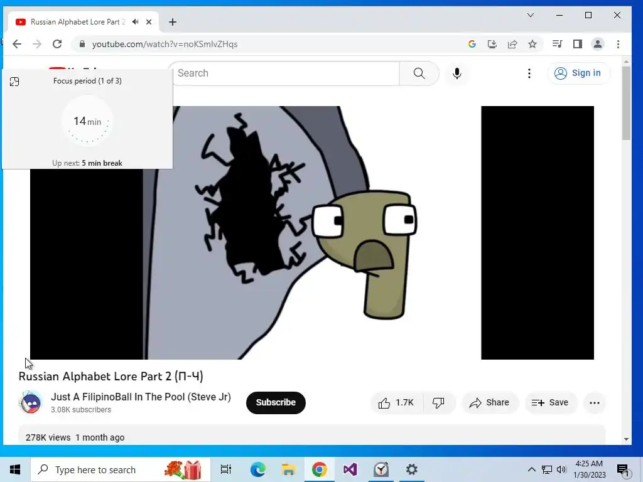Share the video
This screenshot has width=643, height=482.
[x=490, y=403]
